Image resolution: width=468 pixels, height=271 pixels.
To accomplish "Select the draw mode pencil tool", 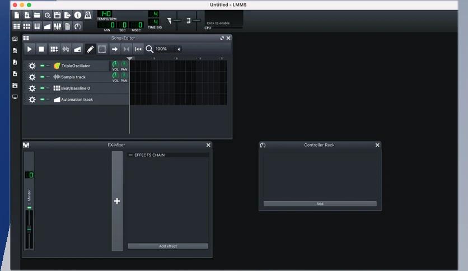I will [x=90, y=49].
